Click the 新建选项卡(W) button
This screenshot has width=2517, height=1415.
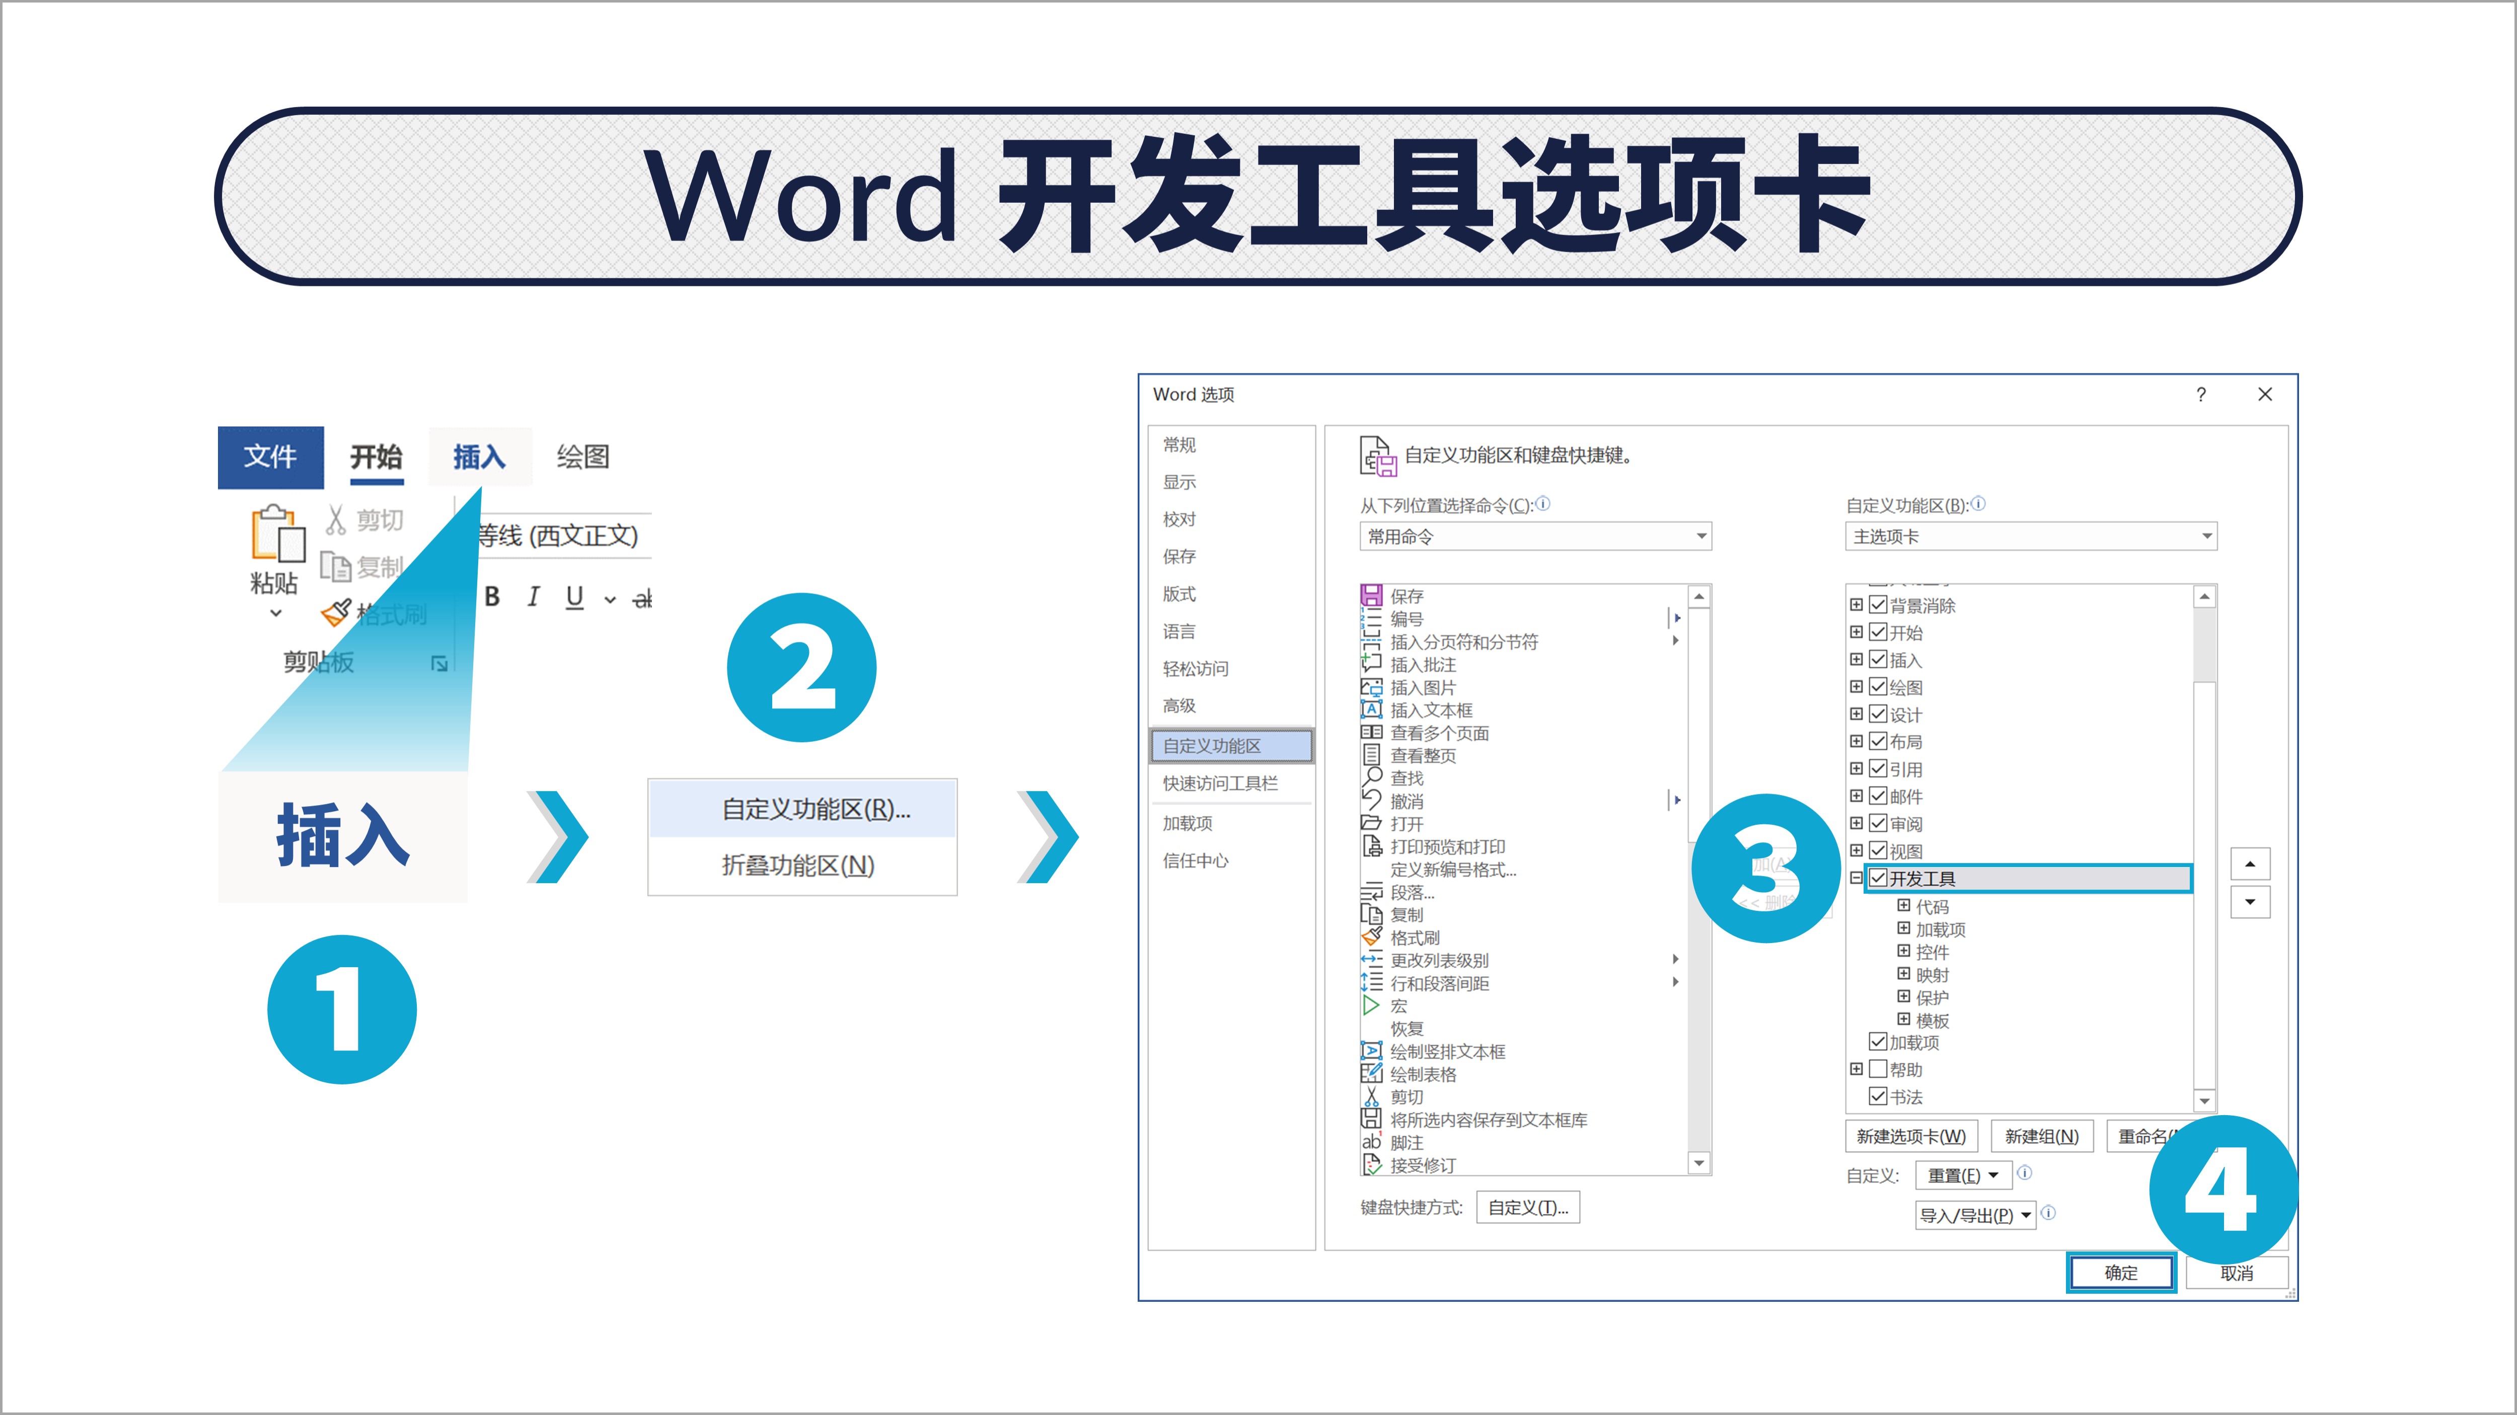click(1911, 1136)
